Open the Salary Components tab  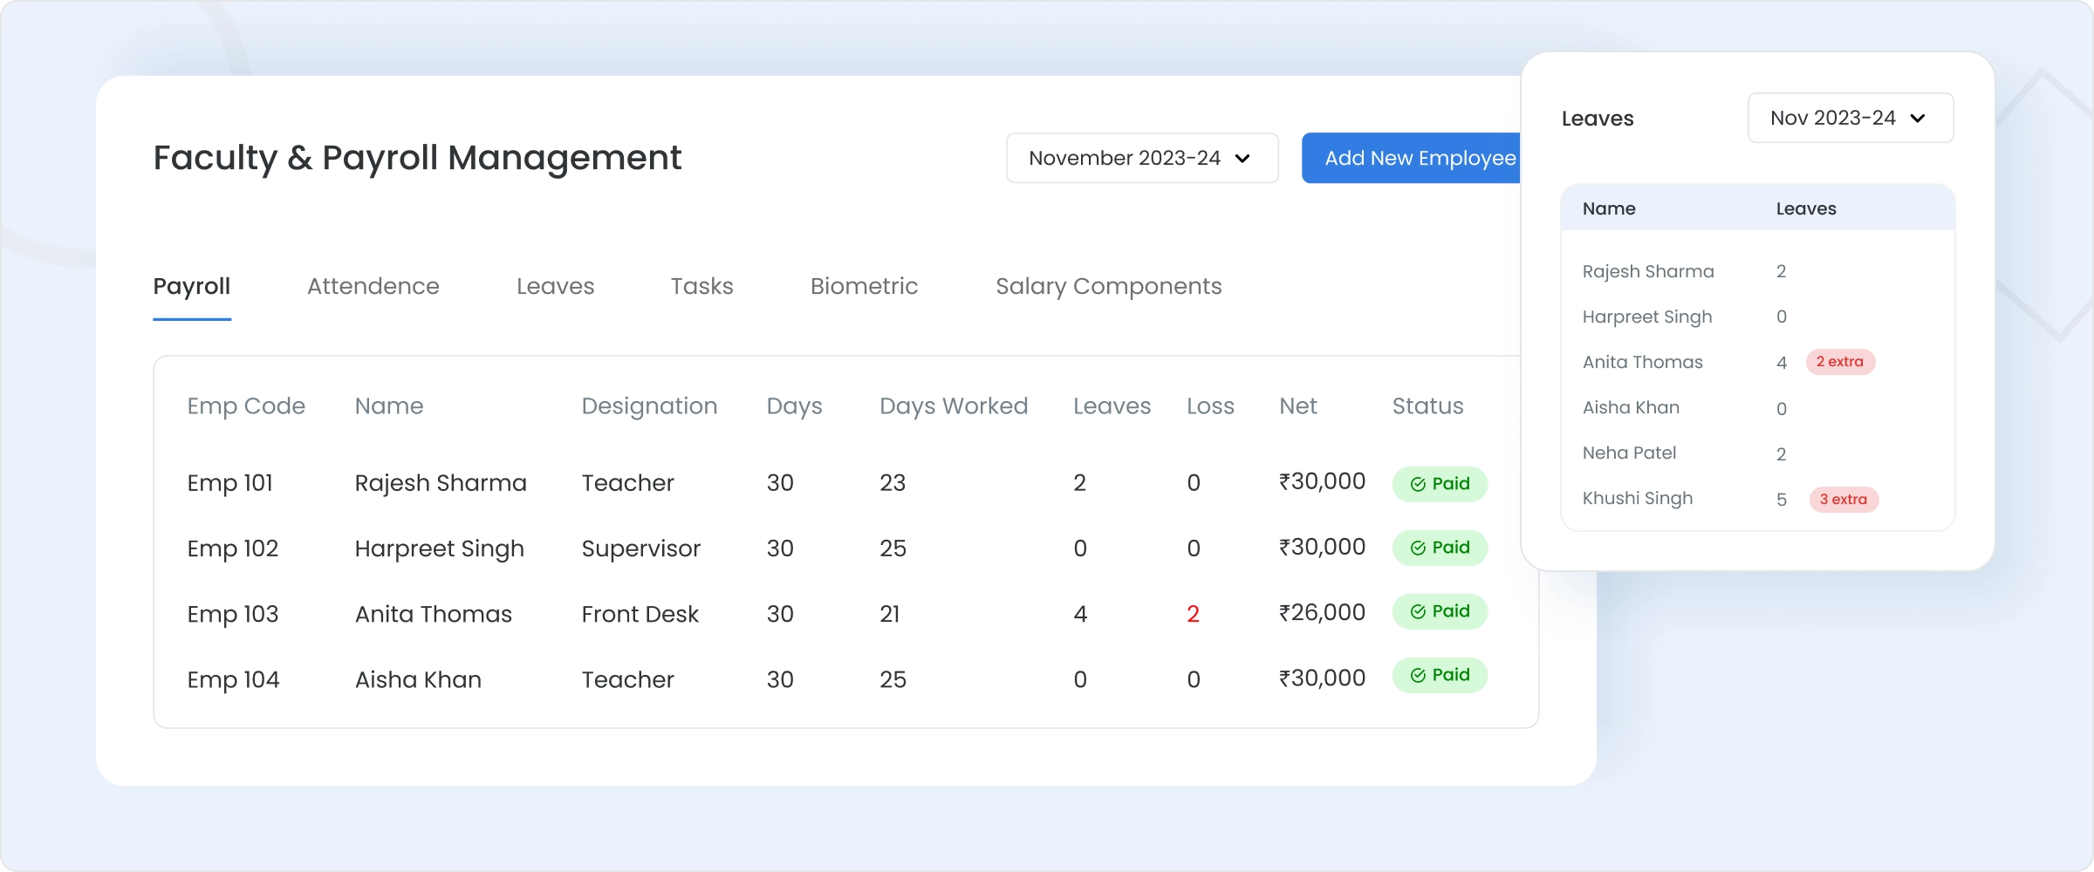(x=1109, y=286)
